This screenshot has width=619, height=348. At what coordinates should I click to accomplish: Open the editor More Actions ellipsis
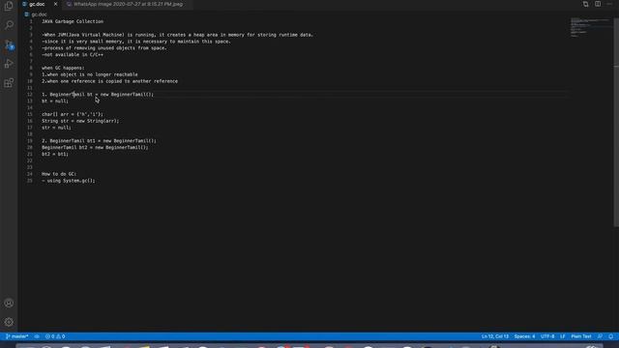[609, 4]
